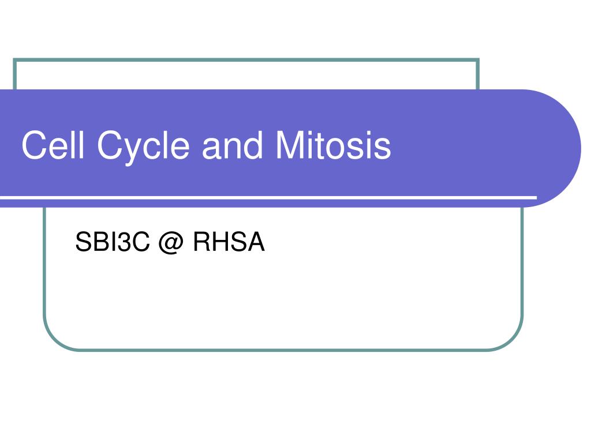Select the 'RHSA' text in the subtitle
Image resolution: width=591 pixels, height=443 pixels.
click(x=229, y=242)
